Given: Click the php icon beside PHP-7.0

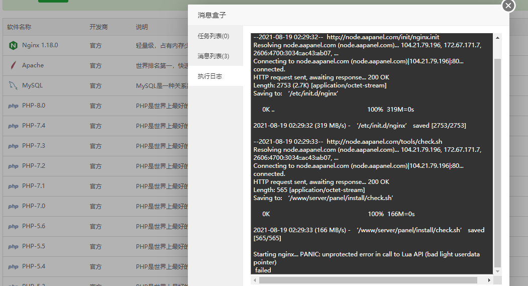Looking at the screenshot, I should (x=13, y=206).
